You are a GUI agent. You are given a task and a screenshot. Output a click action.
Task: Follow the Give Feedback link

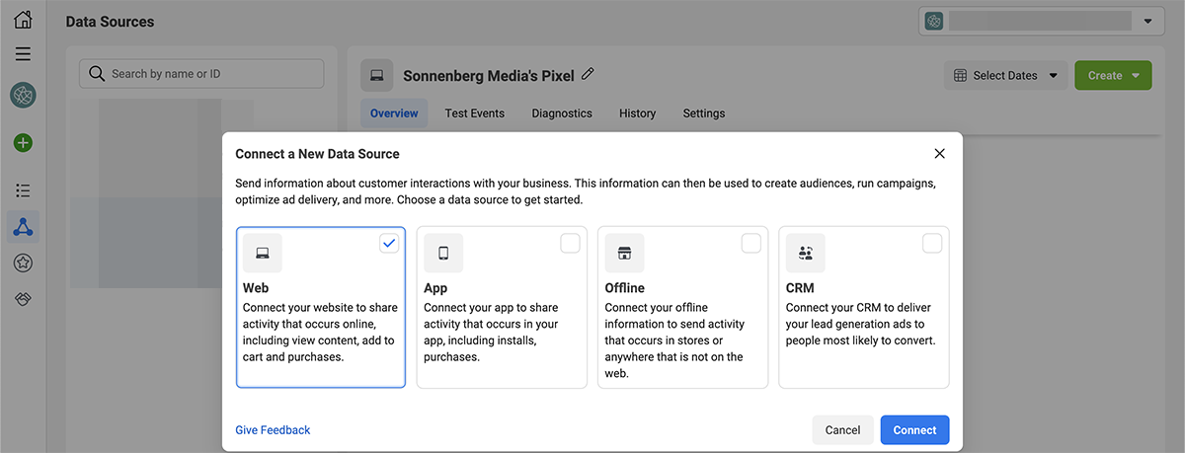pyautogui.click(x=273, y=430)
